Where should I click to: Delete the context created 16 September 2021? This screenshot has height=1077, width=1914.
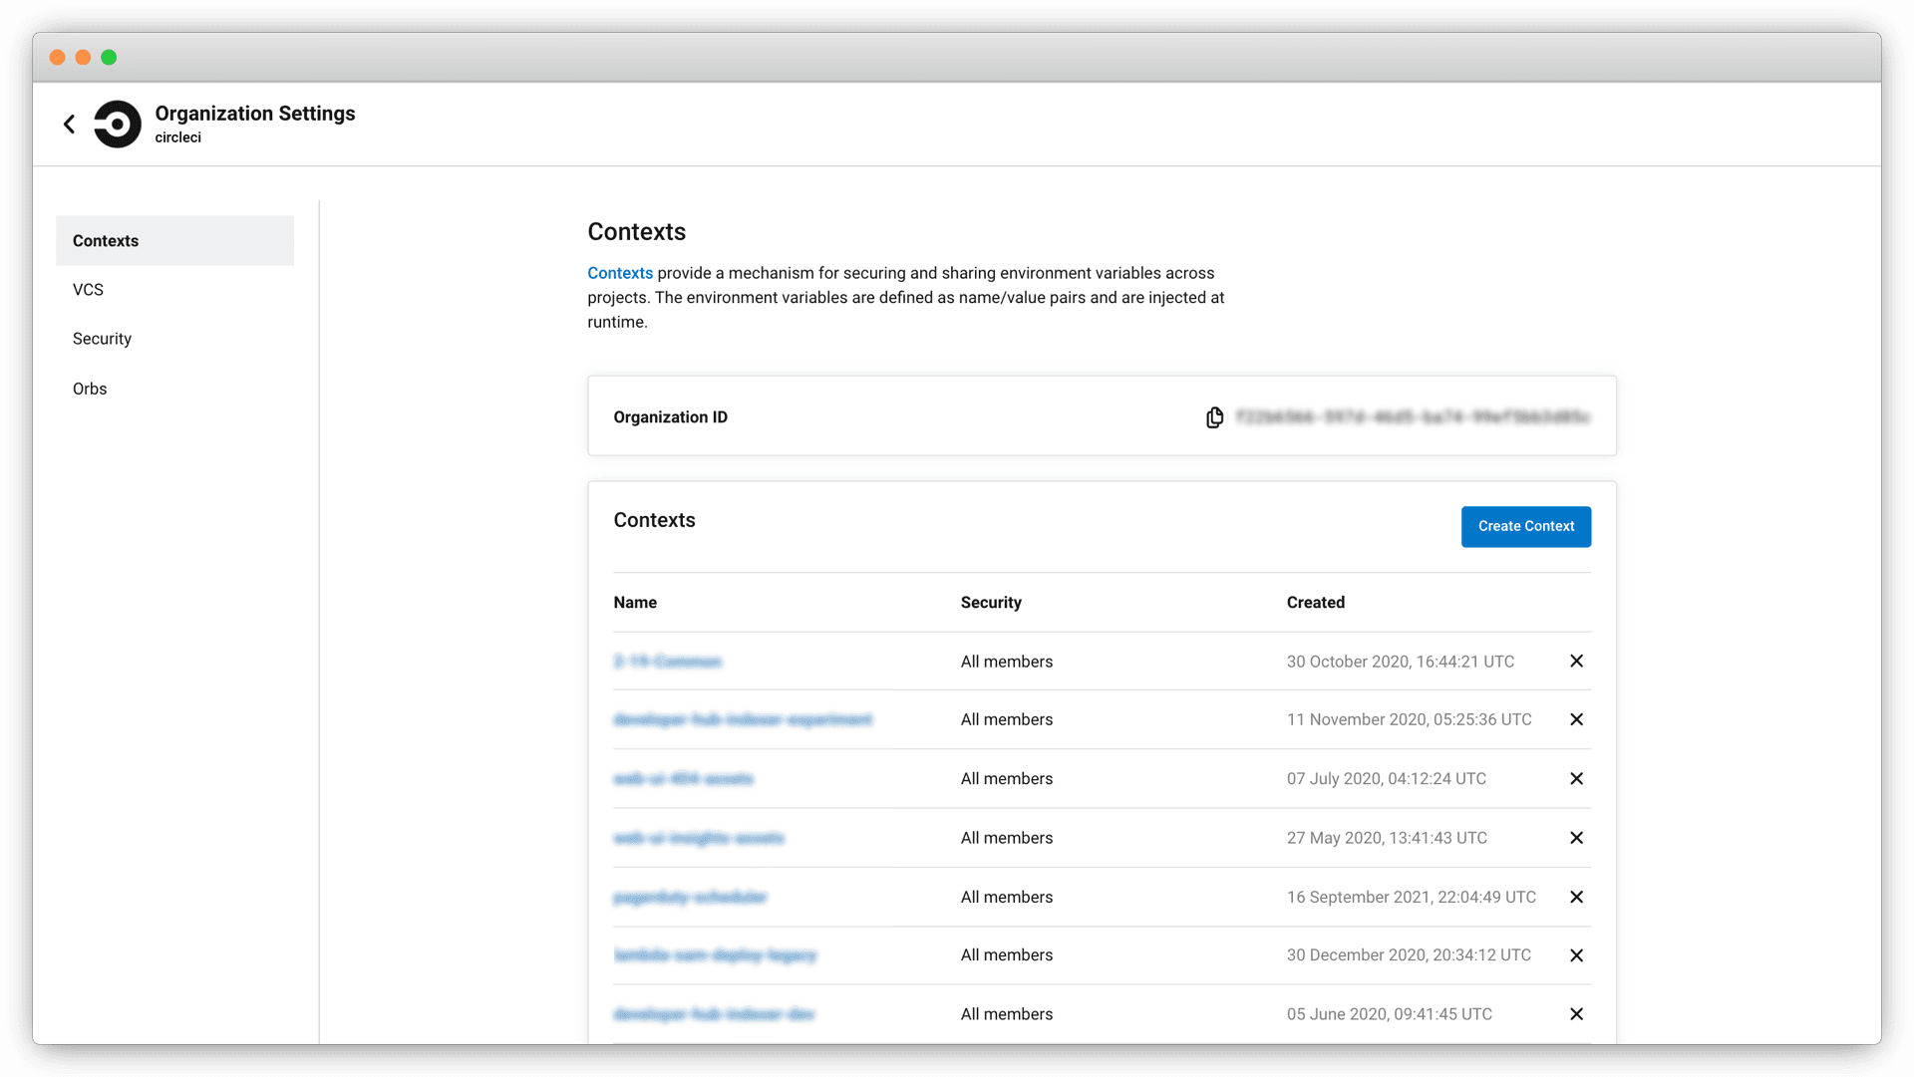click(1576, 897)
